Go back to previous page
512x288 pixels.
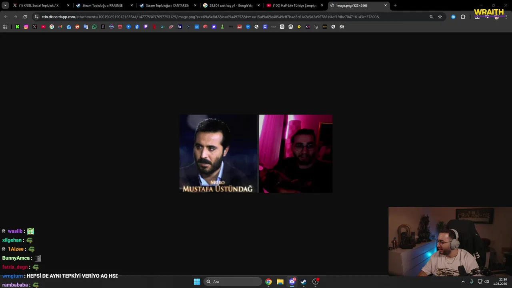pyautogui.click(x=6, y=17)
